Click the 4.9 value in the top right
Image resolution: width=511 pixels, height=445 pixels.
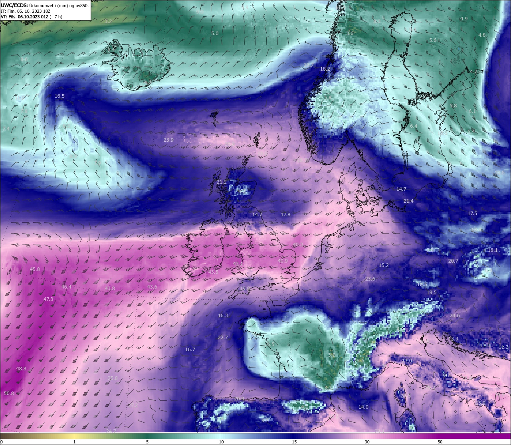464,19
